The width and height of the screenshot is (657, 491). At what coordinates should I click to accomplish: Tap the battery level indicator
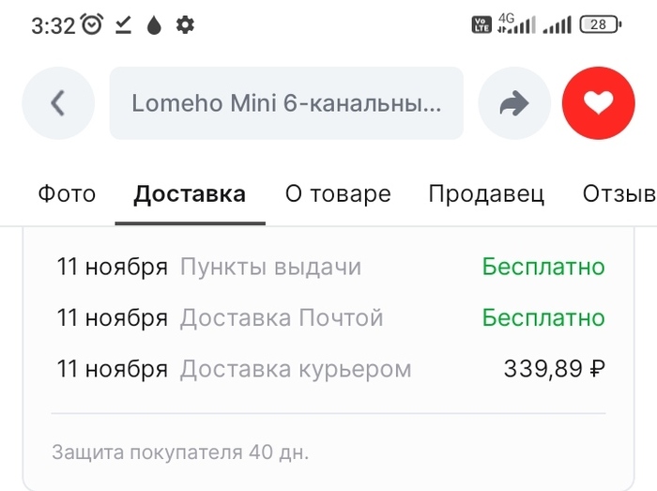coord(601,25)
